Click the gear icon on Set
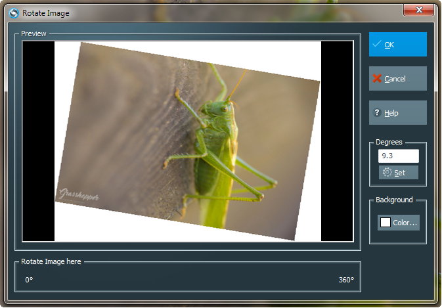The image size is (442, 308). [387, 173]
